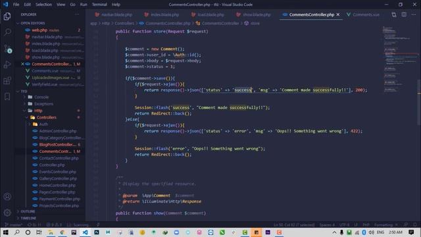This screenshot has width=421, height=237.
Task: Click the feedback icon in status bar
Action: coord(405,225)
